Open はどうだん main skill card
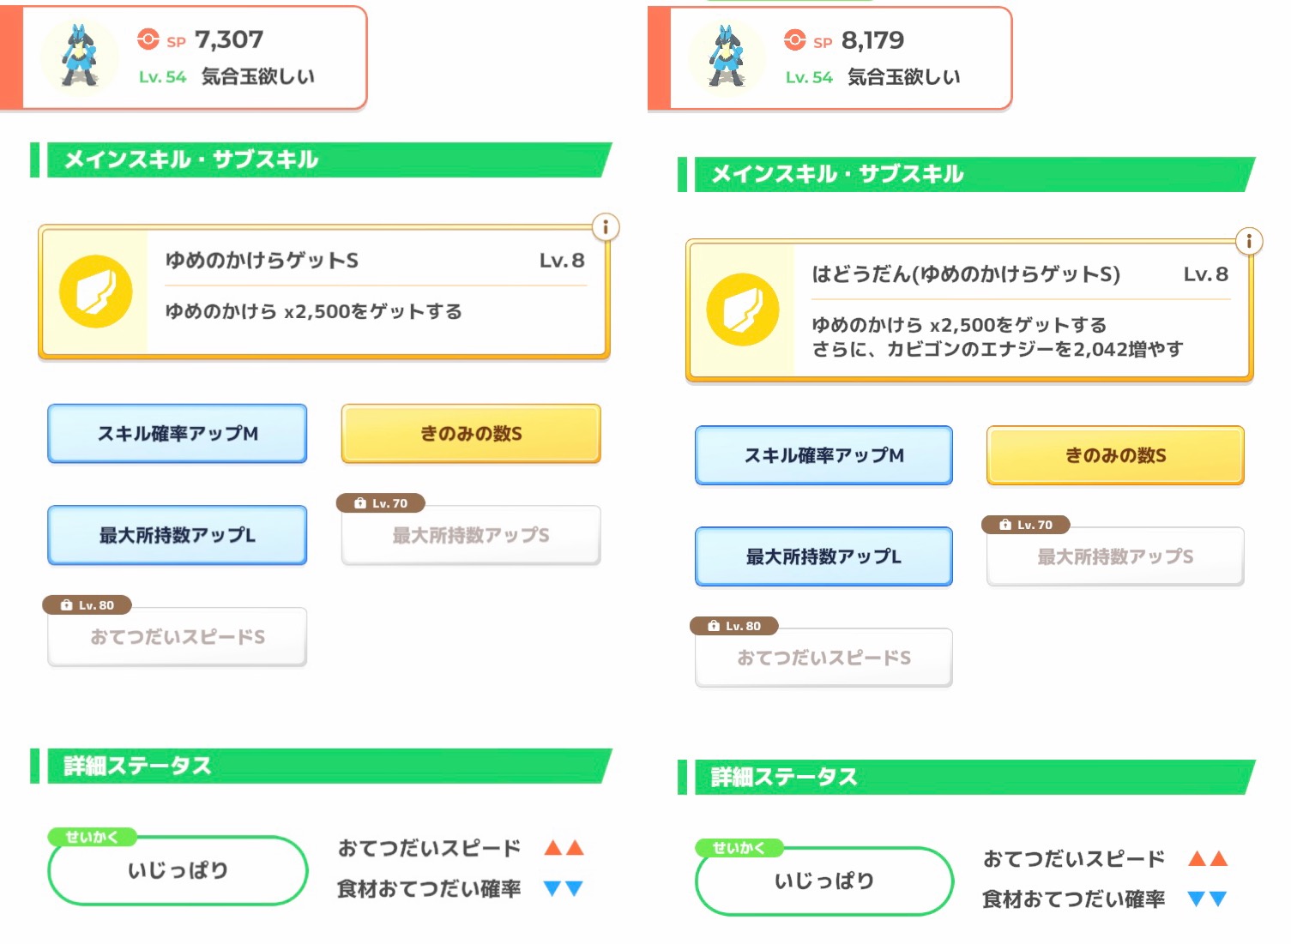The height and width of the screenshot is (944, 1291). pyautogui.click(x=969, y=310)
